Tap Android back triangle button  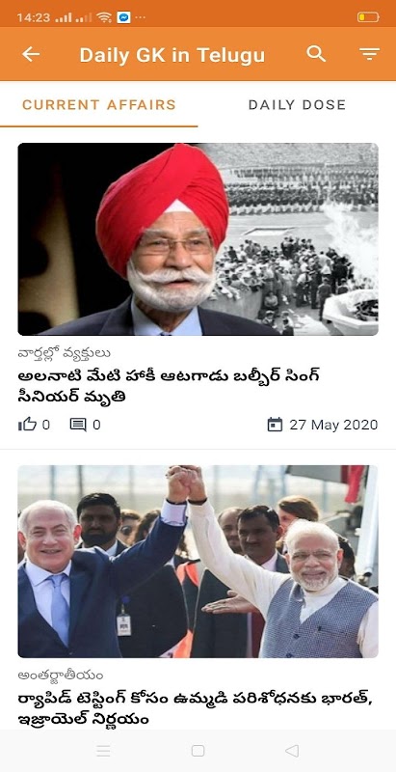(x=292, y=751)
